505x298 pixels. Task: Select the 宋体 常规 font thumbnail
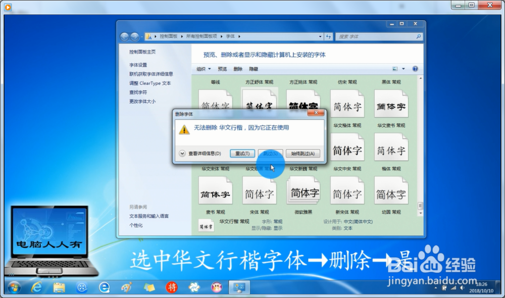click(x=259, y=191)
